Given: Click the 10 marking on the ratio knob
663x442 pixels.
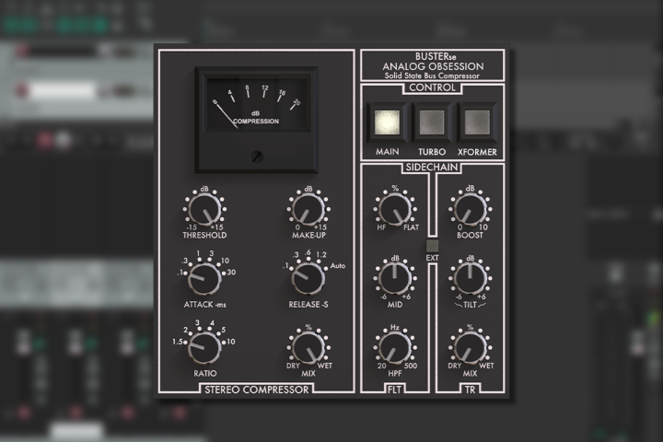Looking at the screenshot, I should (231, 342).
